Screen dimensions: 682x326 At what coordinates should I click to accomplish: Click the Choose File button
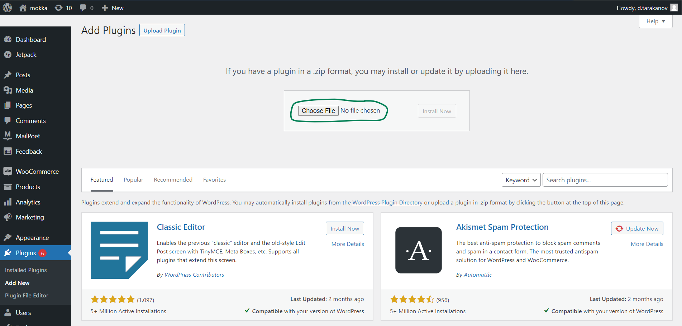click(318, 111)
